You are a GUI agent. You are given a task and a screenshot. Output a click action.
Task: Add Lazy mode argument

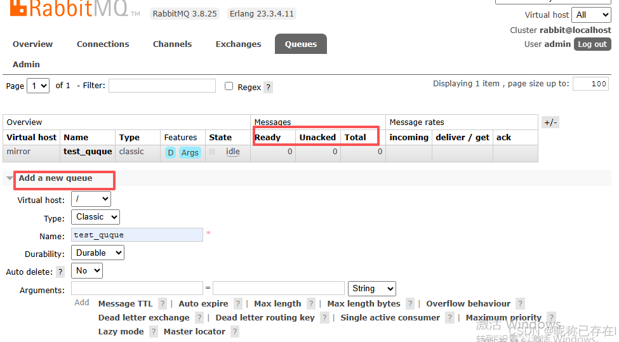pyautogui.click(x=121, y=332)
